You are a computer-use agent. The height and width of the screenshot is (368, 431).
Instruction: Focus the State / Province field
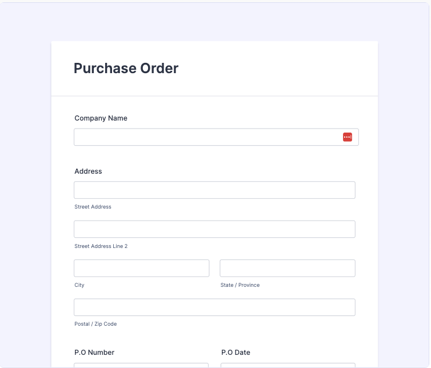288,268
